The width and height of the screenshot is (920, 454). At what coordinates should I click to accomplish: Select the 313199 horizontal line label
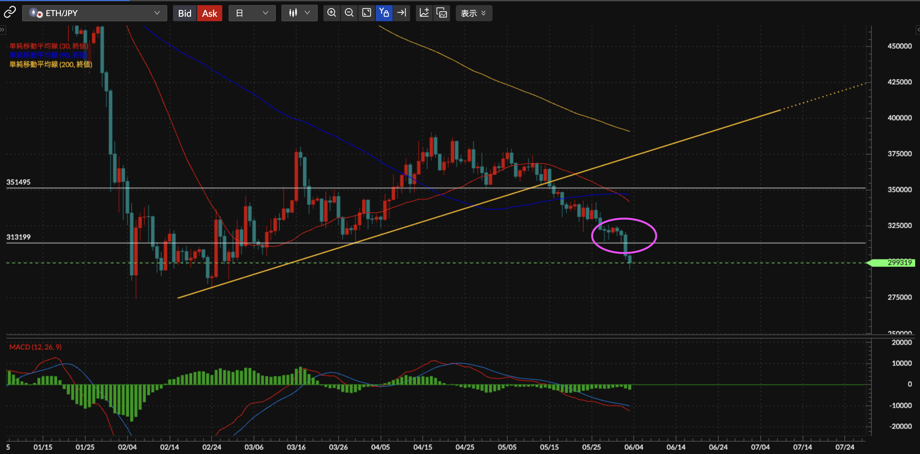coord(19,237)
